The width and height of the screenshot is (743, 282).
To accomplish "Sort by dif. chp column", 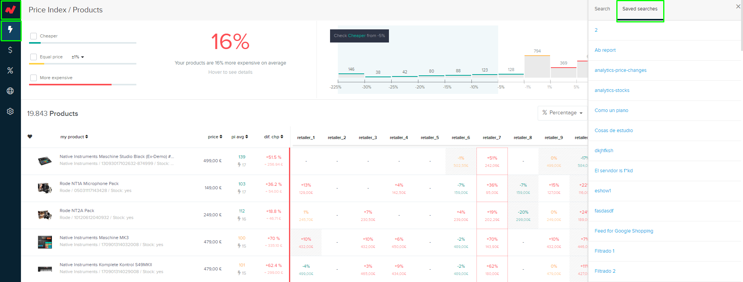I will pyautogui.click(x=273, y=137).
